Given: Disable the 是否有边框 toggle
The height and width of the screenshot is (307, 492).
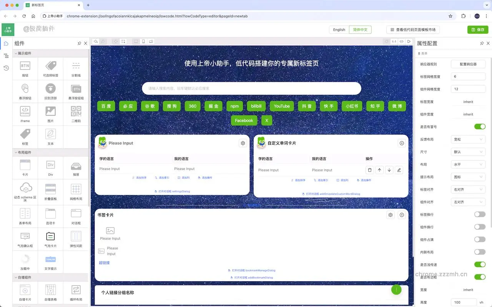Looking at the screenshot, I should [x=480, y=277].
